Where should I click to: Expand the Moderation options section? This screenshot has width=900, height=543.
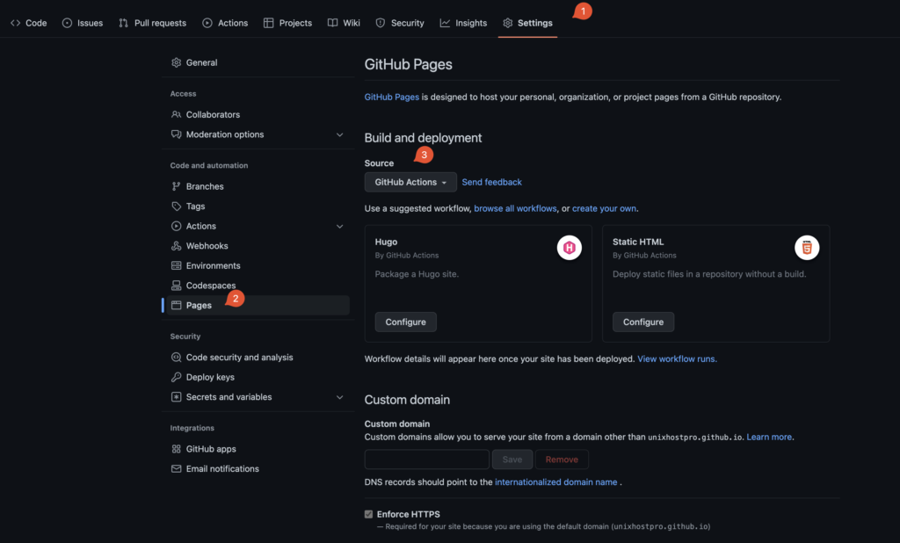pyautogui.click(x=341, y=134)
